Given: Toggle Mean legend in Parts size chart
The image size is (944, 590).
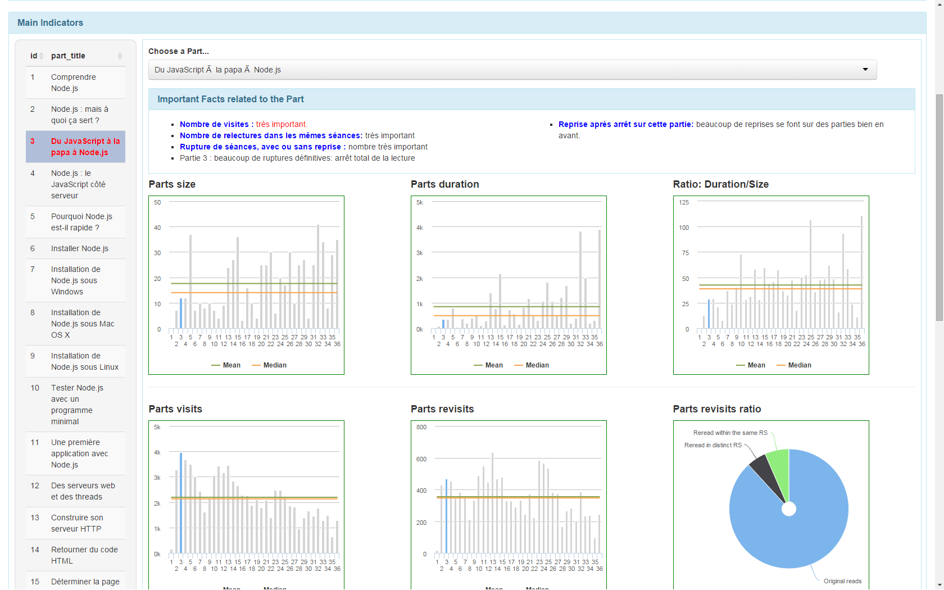Looking at the screenshot, I should tap(226, 365).
